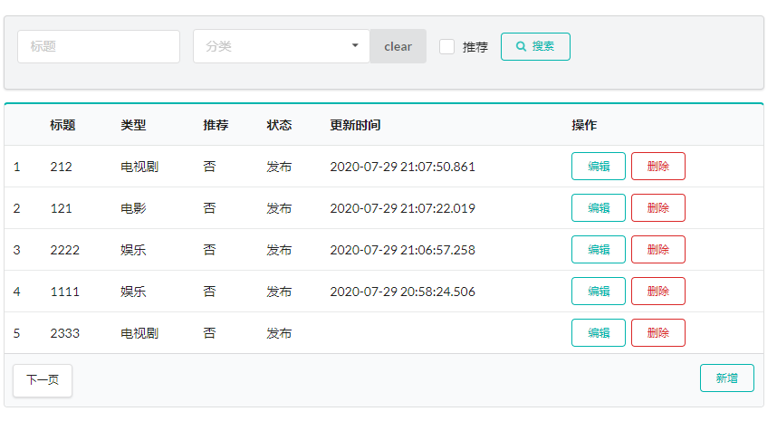Click the dropdown arrow in 分类 field
Image resolution: width=777 pixels, height=421 pixels.
(355, 45)
